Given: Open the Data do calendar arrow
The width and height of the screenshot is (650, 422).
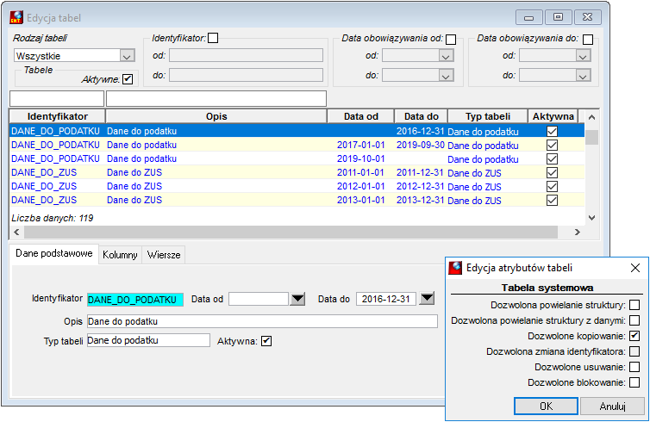Looking at the screenshot, I should 427,298.
